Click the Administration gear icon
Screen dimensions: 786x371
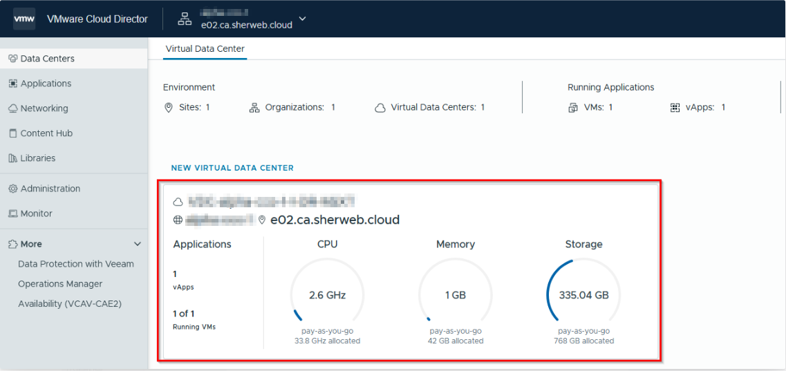pos(13,189)
